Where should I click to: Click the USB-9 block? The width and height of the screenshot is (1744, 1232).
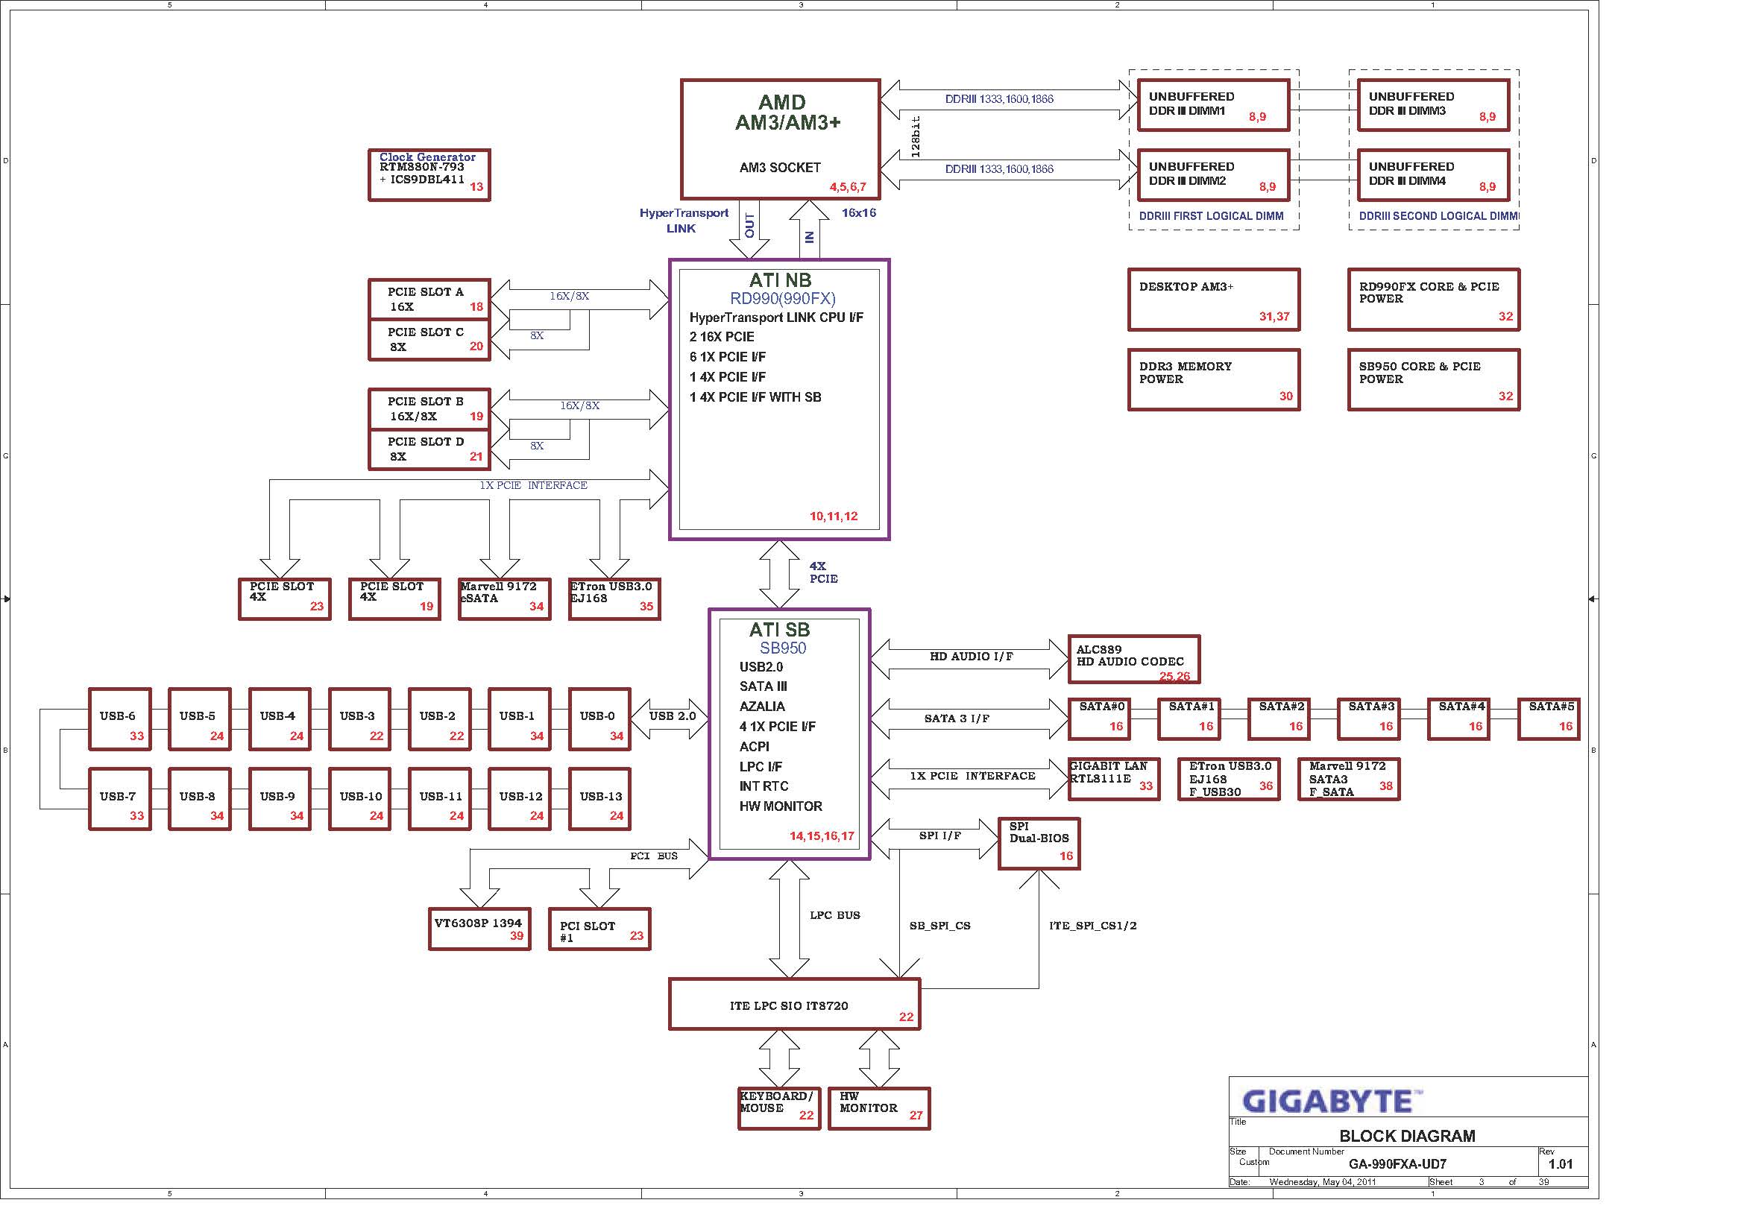pos(280,798)
